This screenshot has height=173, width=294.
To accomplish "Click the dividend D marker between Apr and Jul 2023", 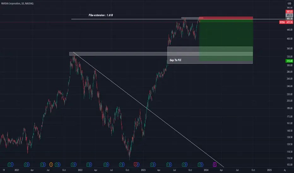I will [170, 165].
